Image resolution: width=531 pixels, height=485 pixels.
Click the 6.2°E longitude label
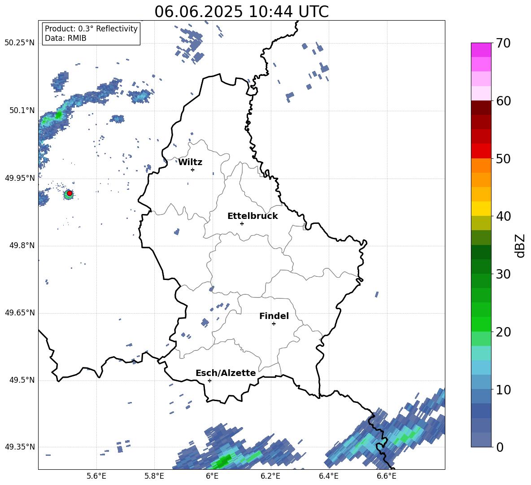pyautogui.click(x=270, y=476)
